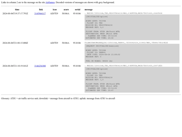Select '[REQUEST INITIALISE/downlink]' heading
The width and height of the screenshot is (182, 137).
click(102, 46)
